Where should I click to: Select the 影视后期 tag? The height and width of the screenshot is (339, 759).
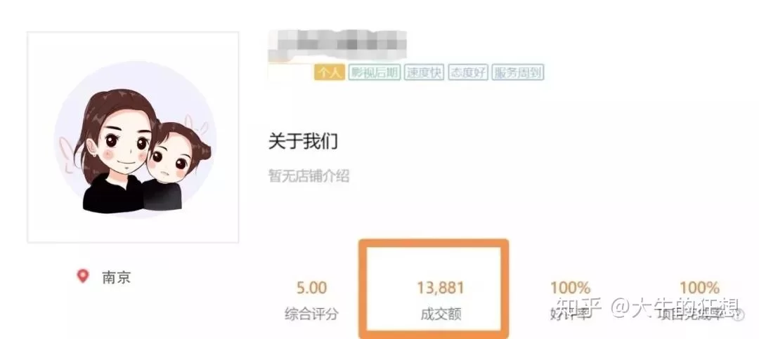pyautogui.click(x=374, y=72)
